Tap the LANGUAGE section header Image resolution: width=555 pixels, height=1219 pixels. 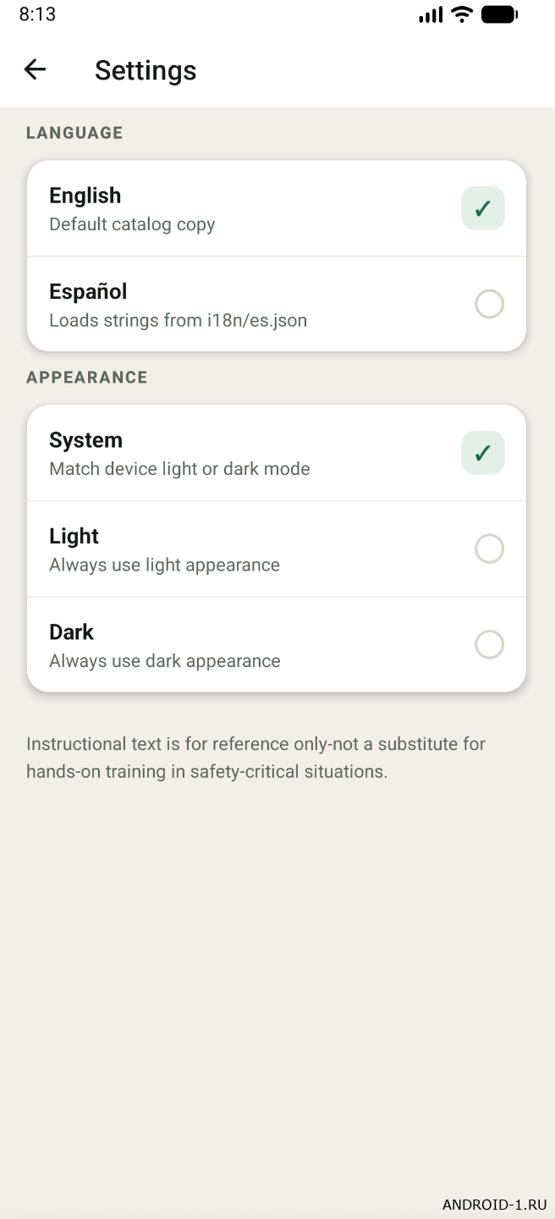[x=74, y=133]
